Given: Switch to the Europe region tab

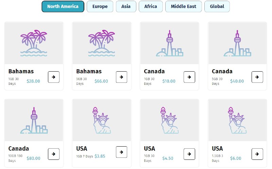Looking at the screenshot, I should click(x=100, y=6).
